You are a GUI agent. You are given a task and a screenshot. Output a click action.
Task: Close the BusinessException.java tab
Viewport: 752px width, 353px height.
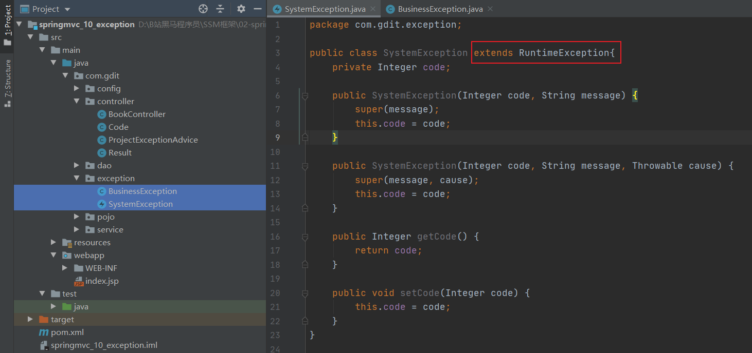pos(490,9)
